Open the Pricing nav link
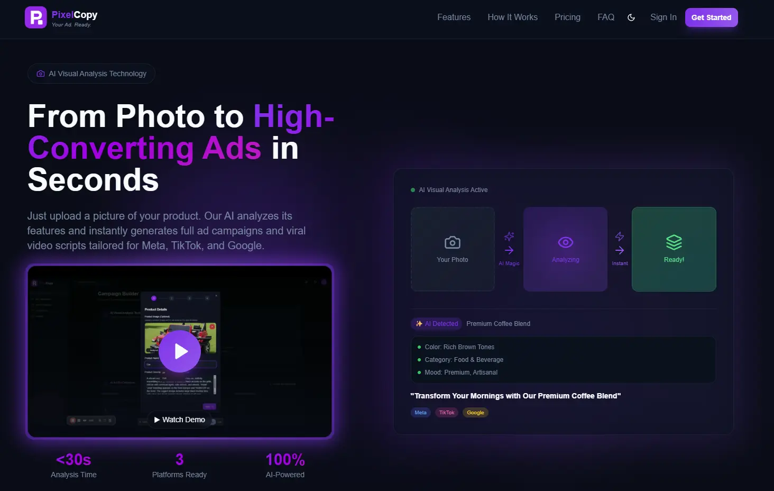Image resolution: width=774 pixels, height=491 pixels. click(567, 17)
